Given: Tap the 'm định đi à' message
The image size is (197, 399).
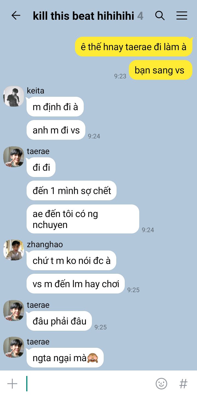Looking at the screenshot, I should pos(55,107).
